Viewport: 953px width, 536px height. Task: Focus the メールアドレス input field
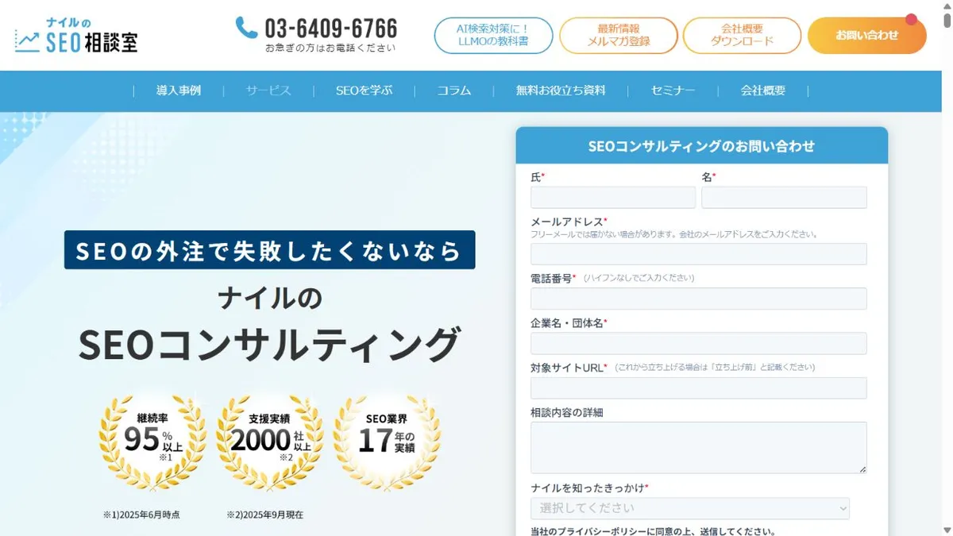click(699, 254)
